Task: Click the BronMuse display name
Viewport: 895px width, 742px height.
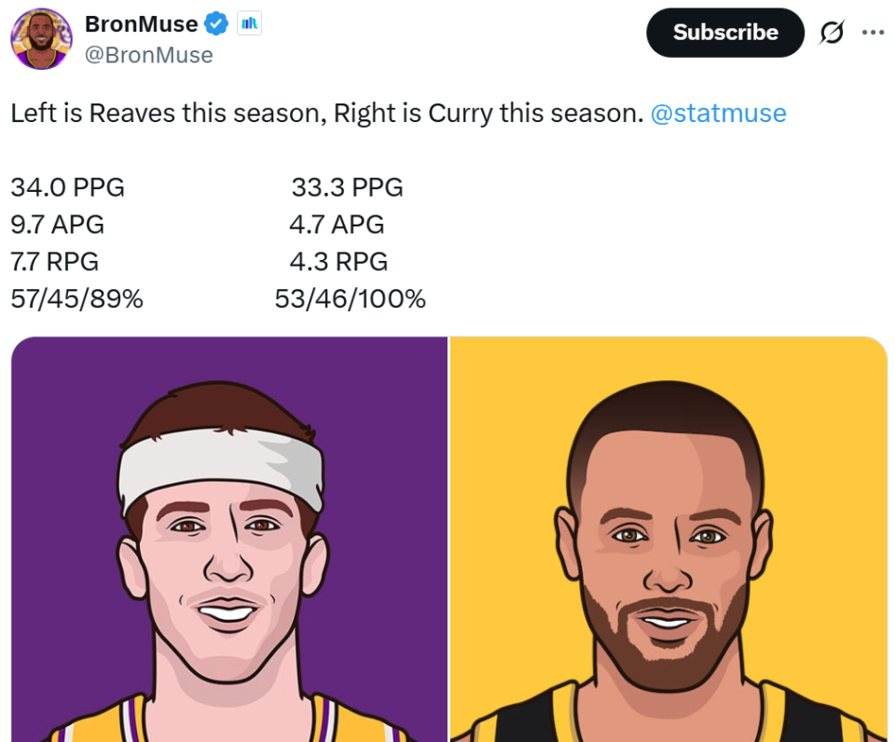Action: coord(141,23)
